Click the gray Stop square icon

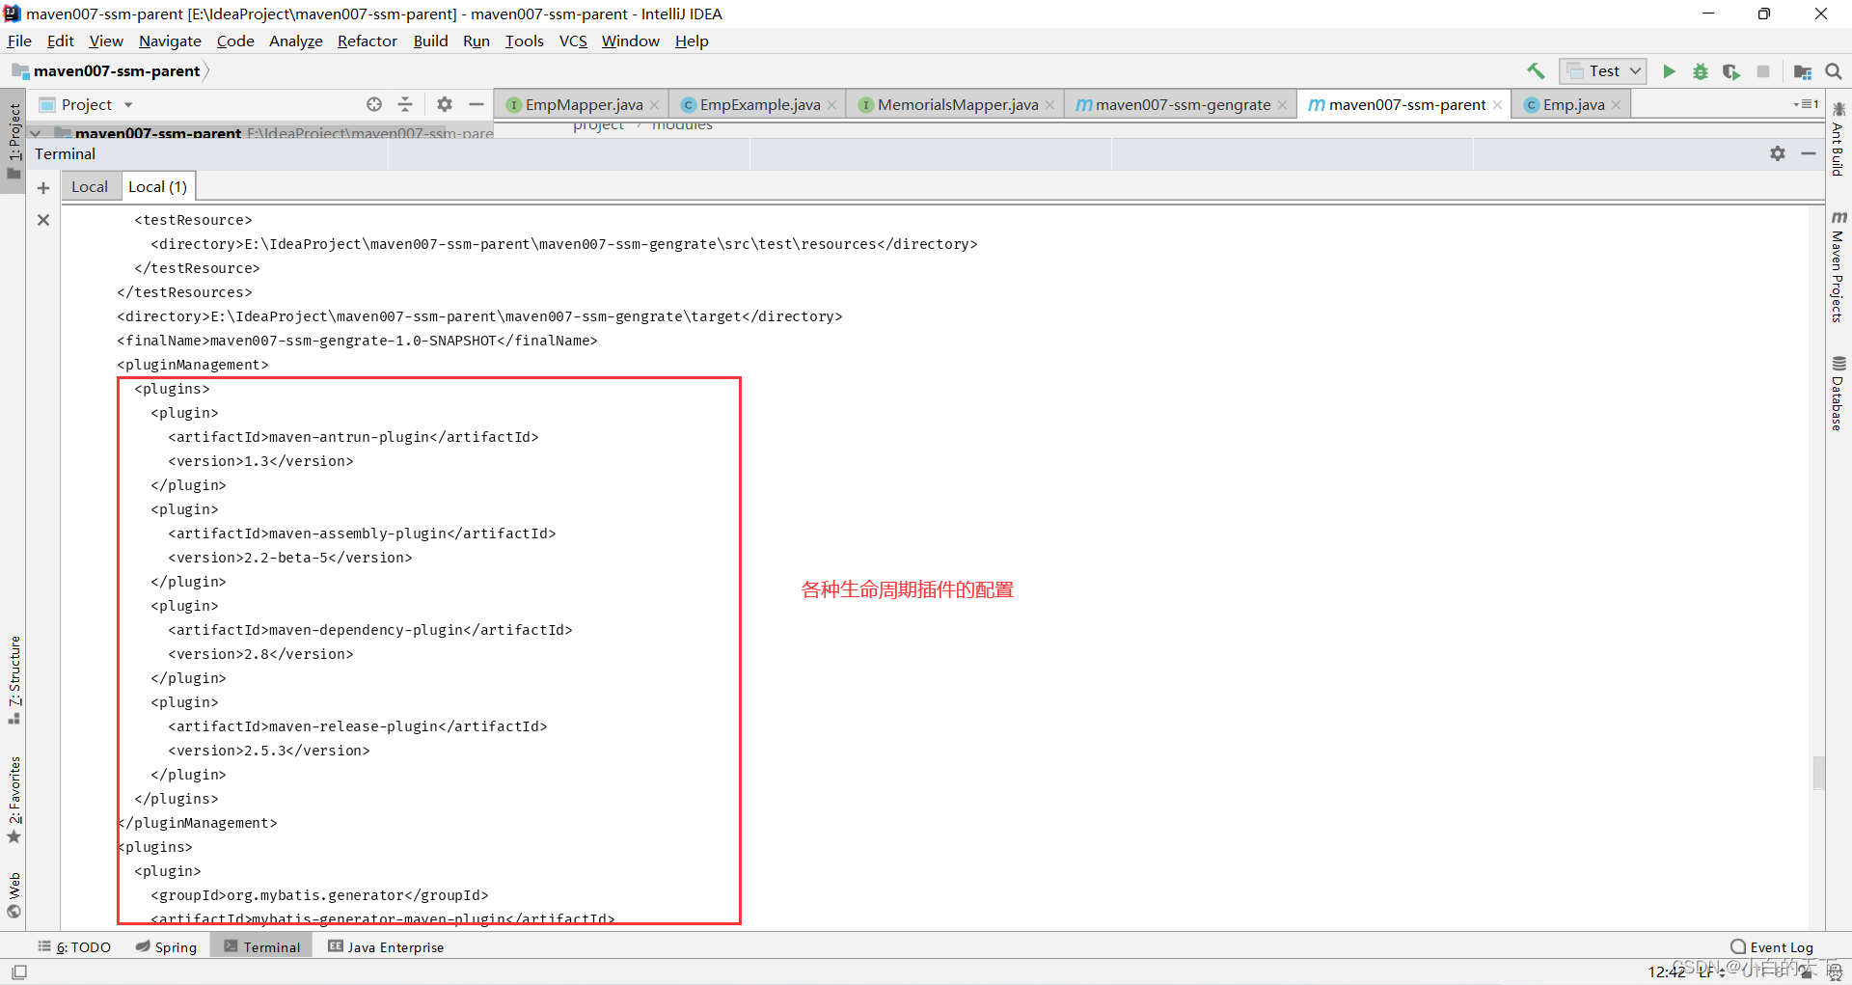click(1763, 71)
